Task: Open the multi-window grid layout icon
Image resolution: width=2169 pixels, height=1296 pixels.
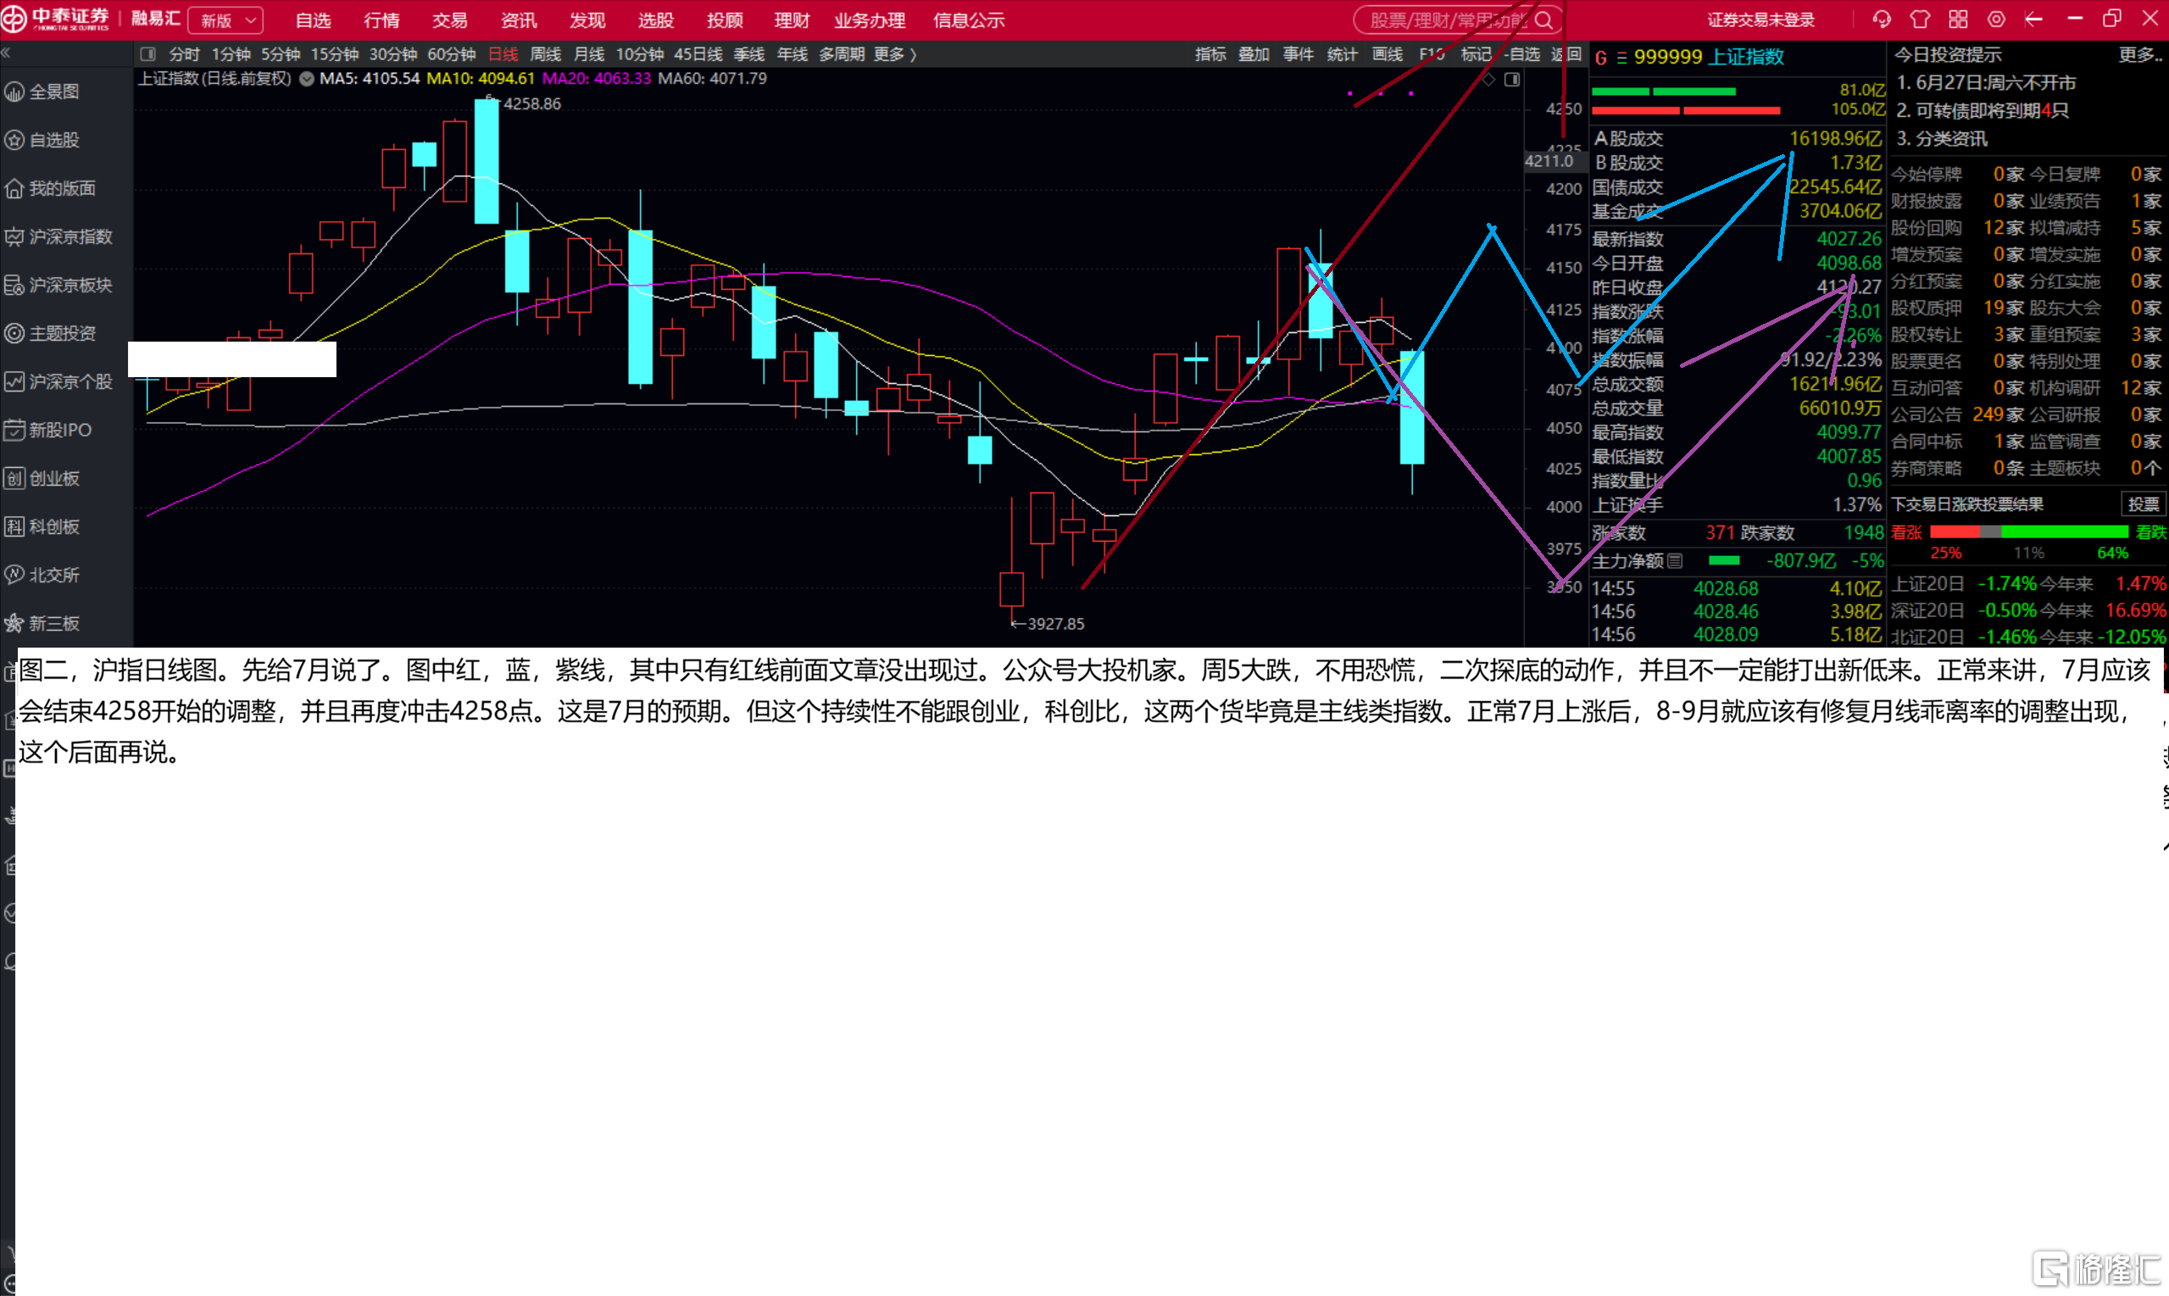Action: (x=1959, y=19)
